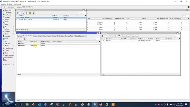The image size is (190, 107).
Task: Click Incoming button in RADIUS window
Action: pyautogui.click(x=134, y=36)
